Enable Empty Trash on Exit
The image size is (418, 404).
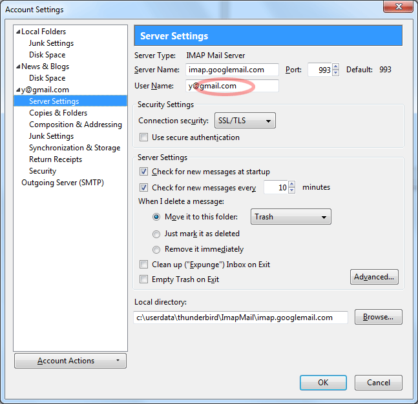click(x=143, y=279)
